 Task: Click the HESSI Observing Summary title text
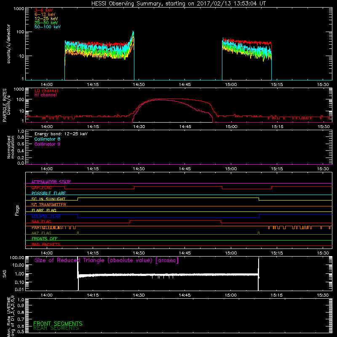pyautogui.click(x=179, y=4)
